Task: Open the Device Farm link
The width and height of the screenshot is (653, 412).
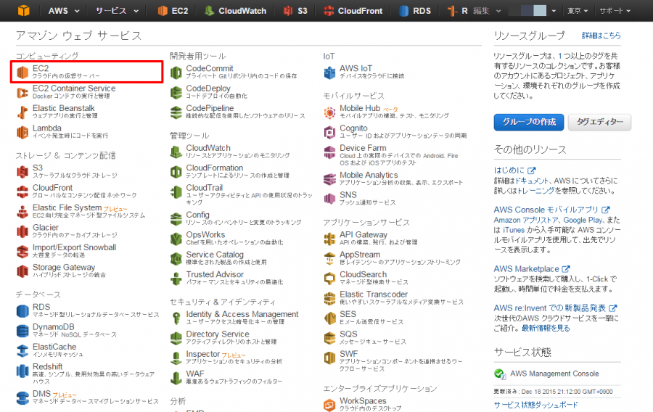Action: click(363, 148)
